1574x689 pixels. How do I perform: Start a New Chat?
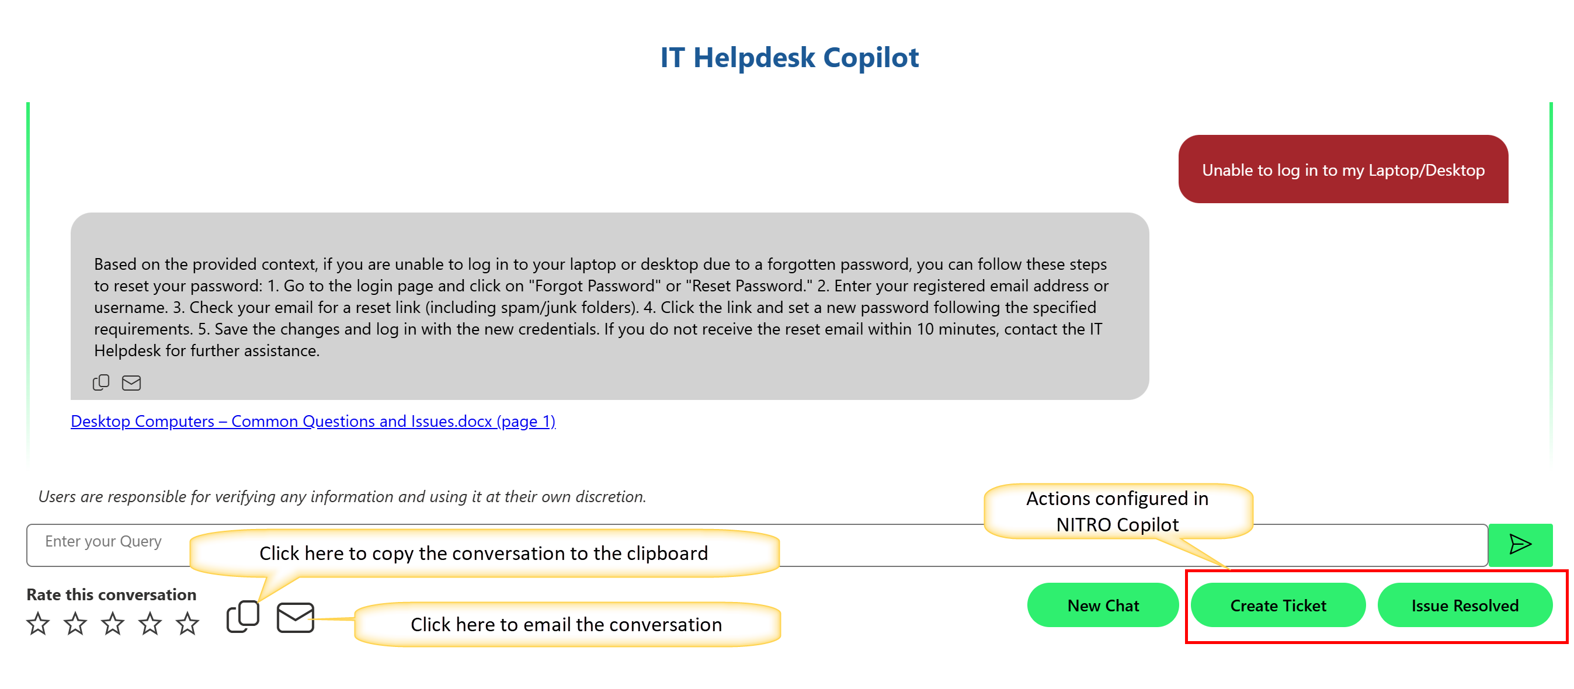coord(1103,606)
